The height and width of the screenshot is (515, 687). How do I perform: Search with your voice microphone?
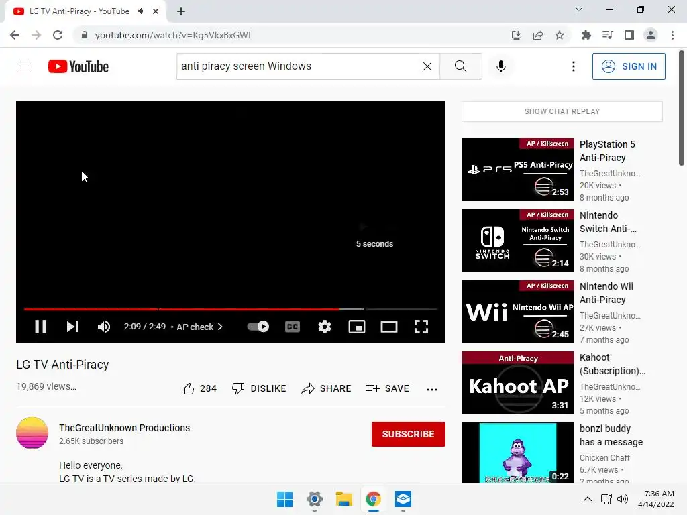(x=501, y=66)
